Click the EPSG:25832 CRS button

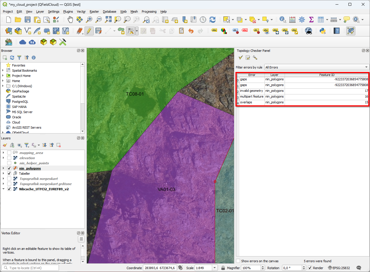point(340,268)
